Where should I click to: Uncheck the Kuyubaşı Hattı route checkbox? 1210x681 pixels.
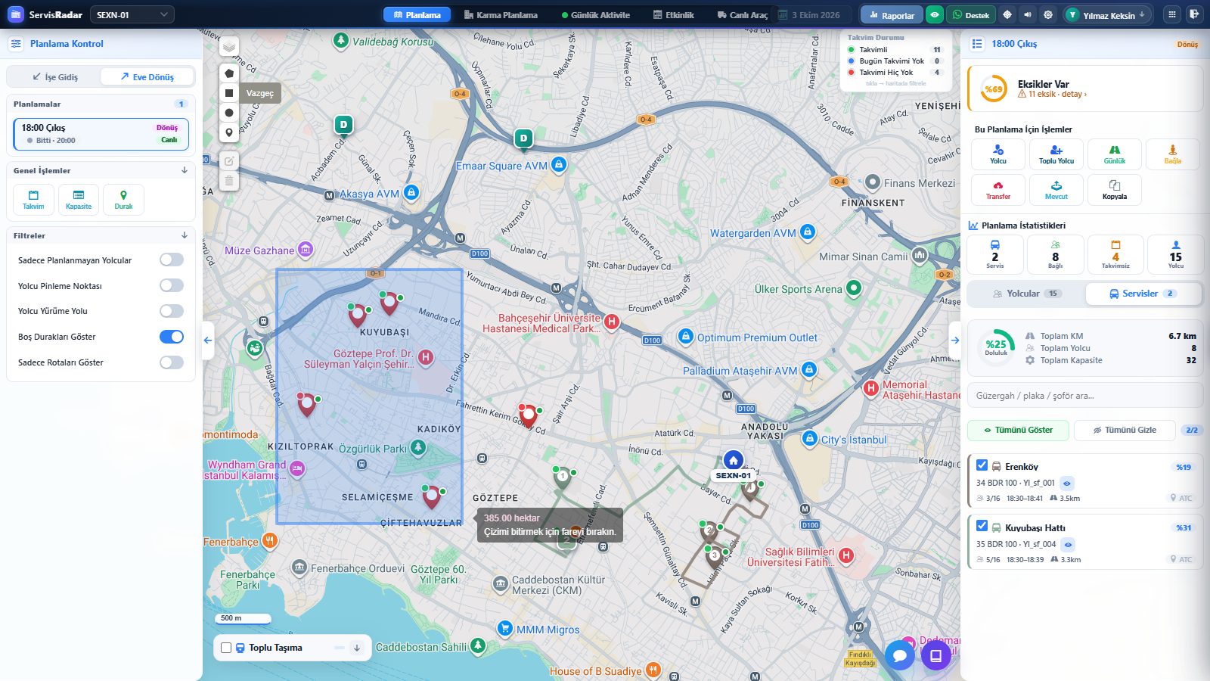[x=982, y=526]
